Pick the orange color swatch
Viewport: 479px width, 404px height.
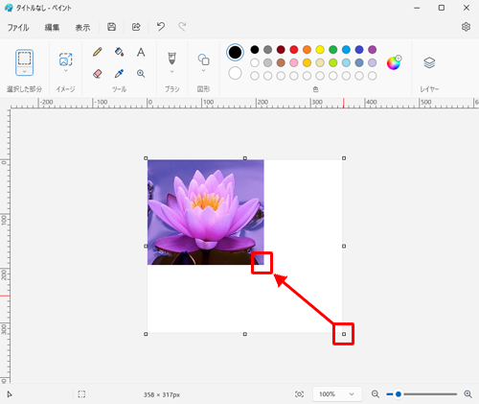[x=307, y=50]
